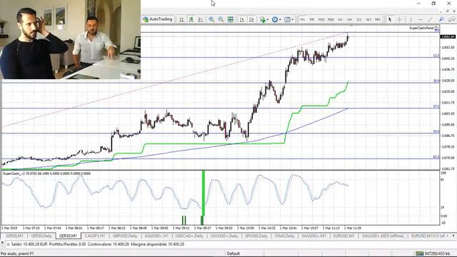
Task: Click the 1 Mar 09:37 time label
Action: click(203, 228)
